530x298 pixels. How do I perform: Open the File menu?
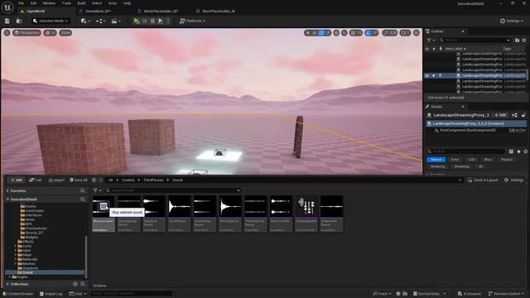(x=21, y=3)
